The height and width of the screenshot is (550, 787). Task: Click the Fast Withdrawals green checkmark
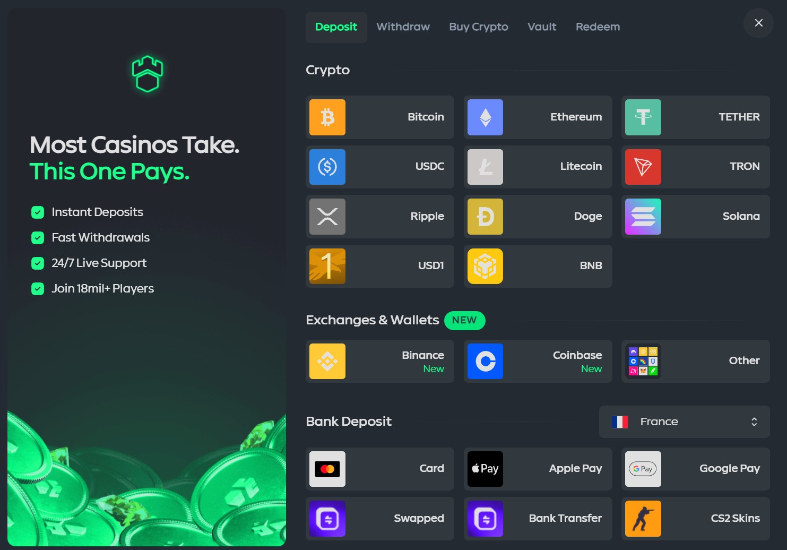(38, 238)
